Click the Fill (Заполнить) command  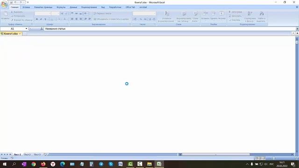tap(235, 16)
